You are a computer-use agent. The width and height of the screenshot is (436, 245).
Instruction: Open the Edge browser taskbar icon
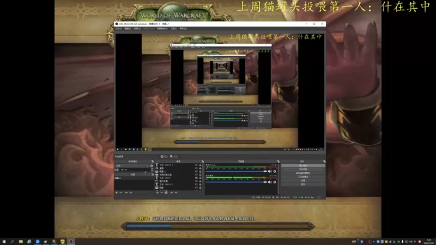coord(29,242)
